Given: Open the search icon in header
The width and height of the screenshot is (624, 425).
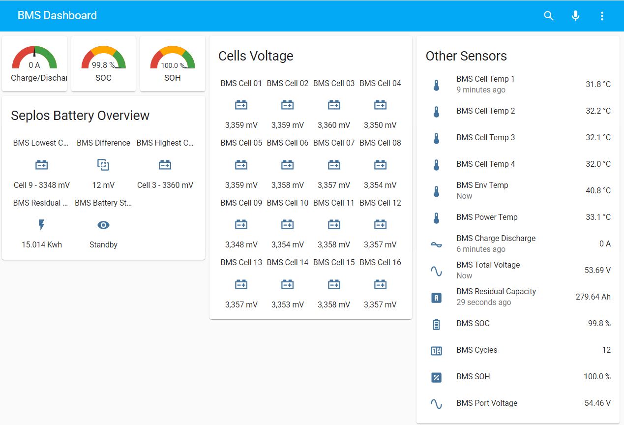Looking at the screenshot, I should [x=549, y=16].
